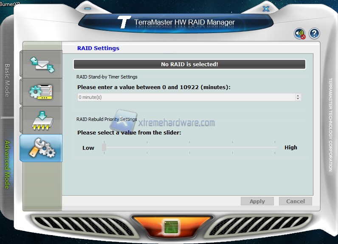This screenshot has width=338, height=244.
Task: Toggle the muted speaker sound icon
Action: pyautogui.click(x=300, y=34)
